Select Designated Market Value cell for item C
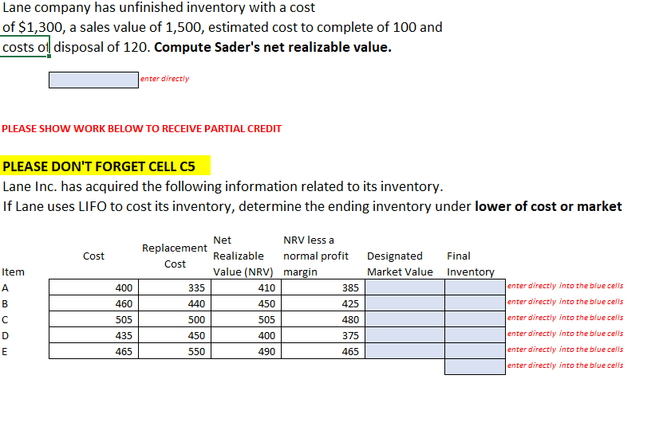The width and height of the screenshot is (671, 422). coord(405,319)
